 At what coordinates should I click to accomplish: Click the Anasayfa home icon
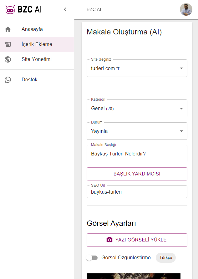pos(8,29)
